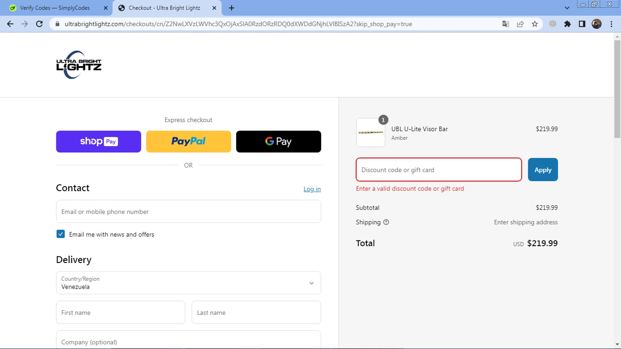Click the Shipping help question icon
Viewport: 621px width, 349px height.
386,222
